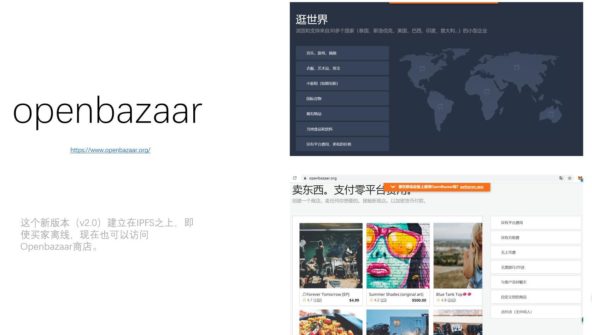Click the Forever Tomorrow [EP] title
The height and width of the screenshot is (335, 592).
pos(328,294)
